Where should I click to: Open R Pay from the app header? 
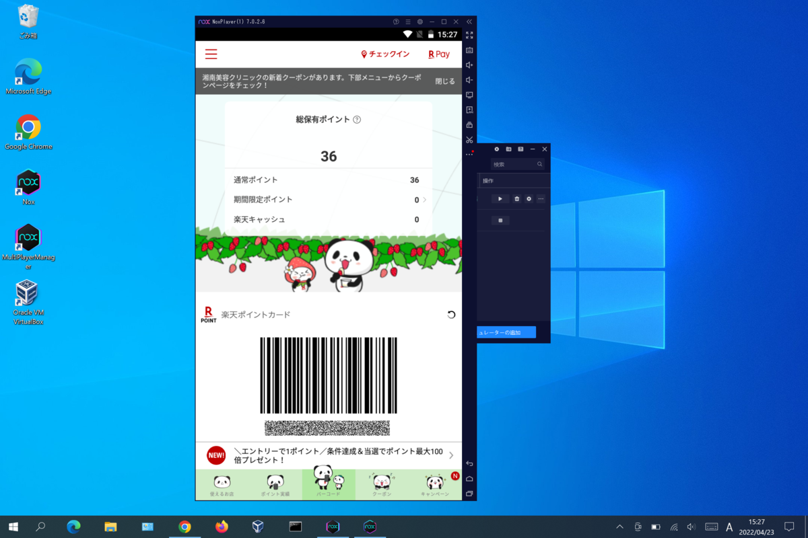point(439,54)
